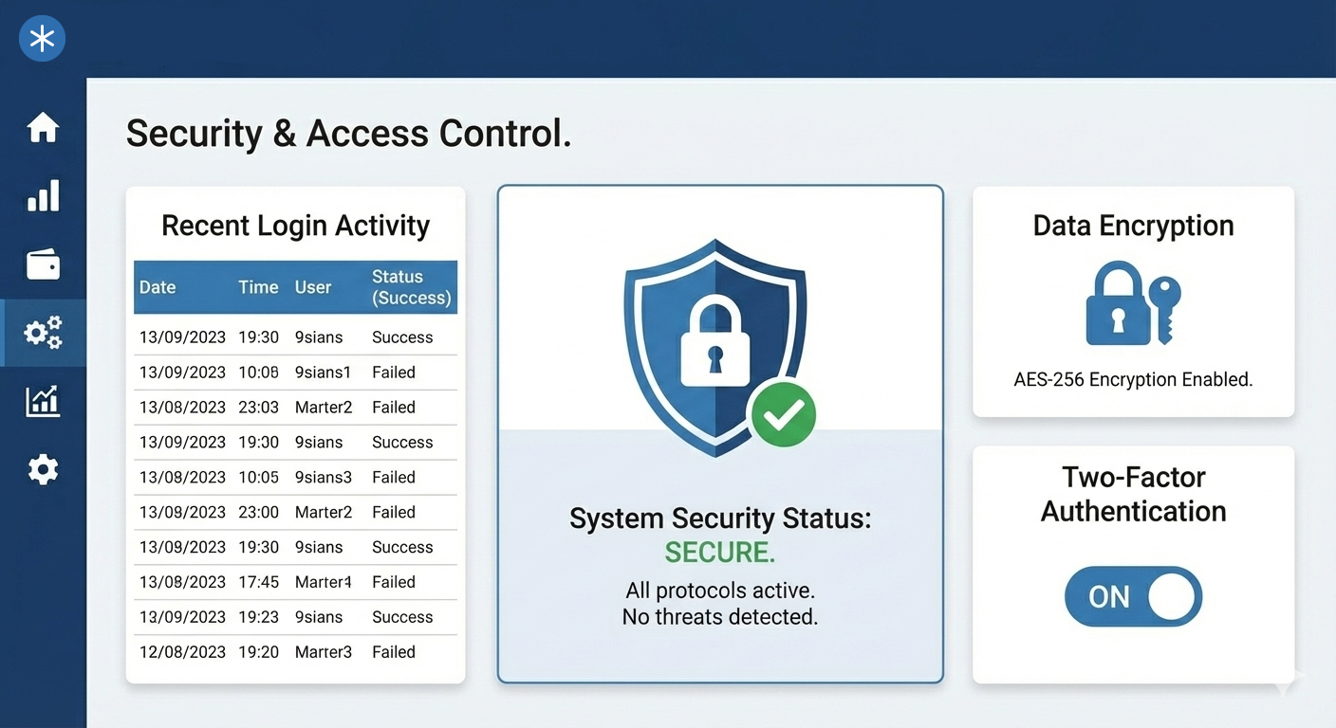
Task: Click the green SECURE status text
Action: click(x=719, y=552)
